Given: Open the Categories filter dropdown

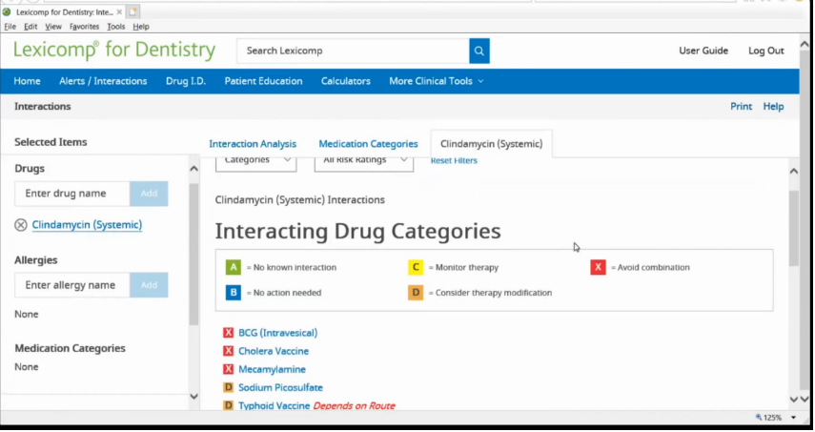Looking at the screenshot, I should tap(255, 161).
